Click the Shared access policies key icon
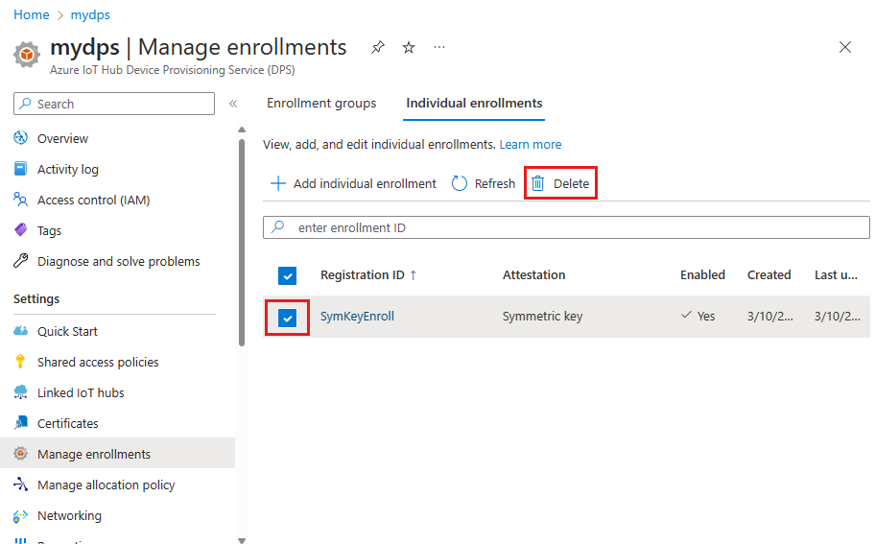Image resolution: width=875 pixels, height=544 pixels. coord(21,362)
